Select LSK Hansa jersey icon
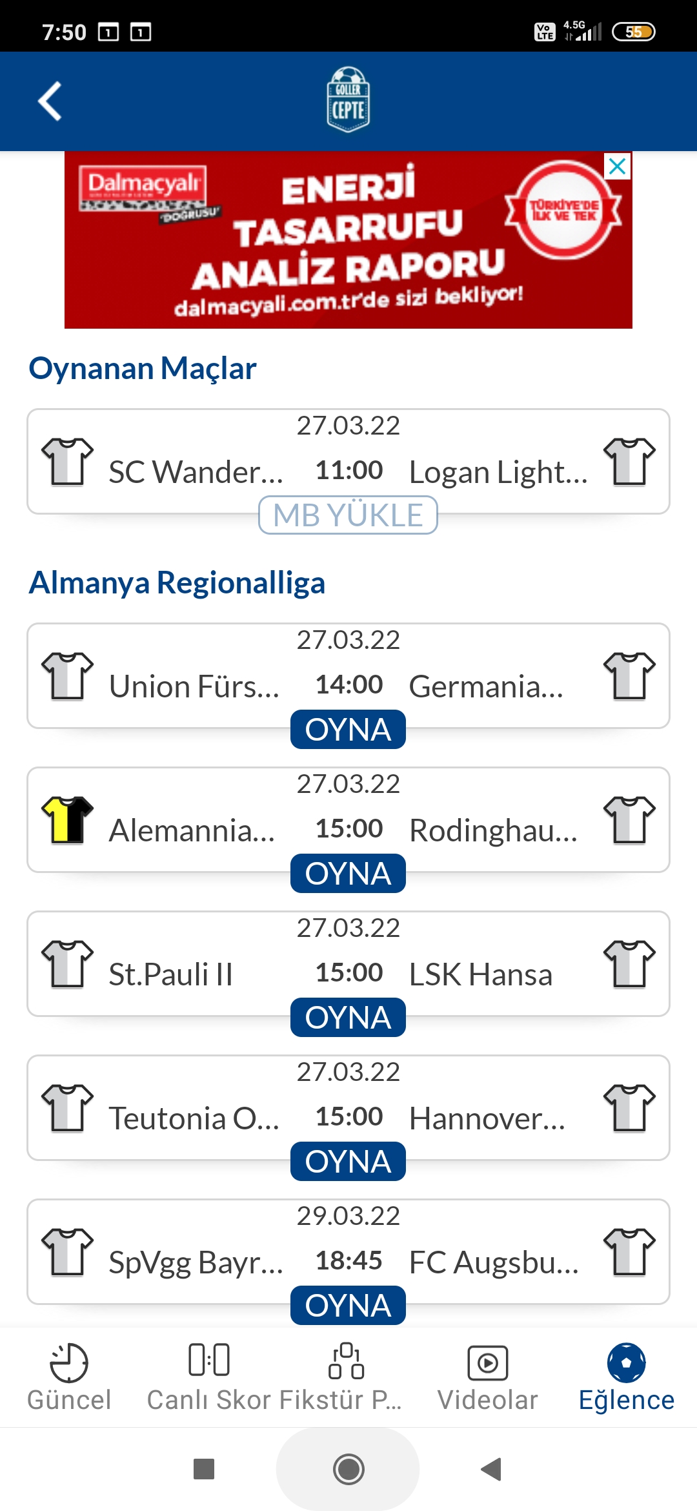The width and height of the screenshot is (697, 1511). pos(629,963)
